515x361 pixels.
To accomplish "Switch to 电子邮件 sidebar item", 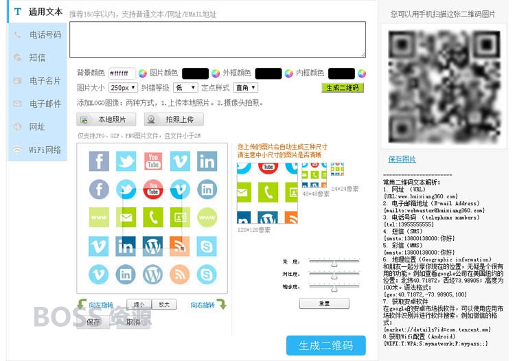I will pos(38,104).
